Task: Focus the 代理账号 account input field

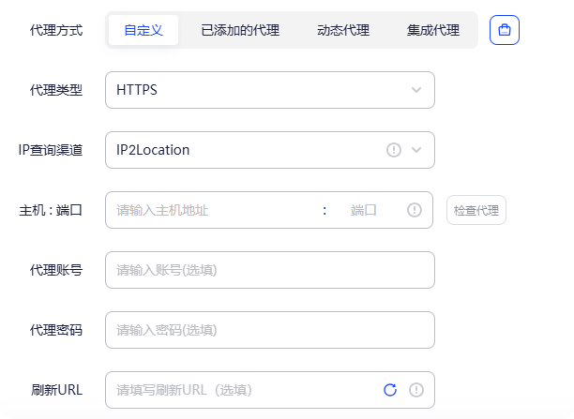Action: point(270,270)
